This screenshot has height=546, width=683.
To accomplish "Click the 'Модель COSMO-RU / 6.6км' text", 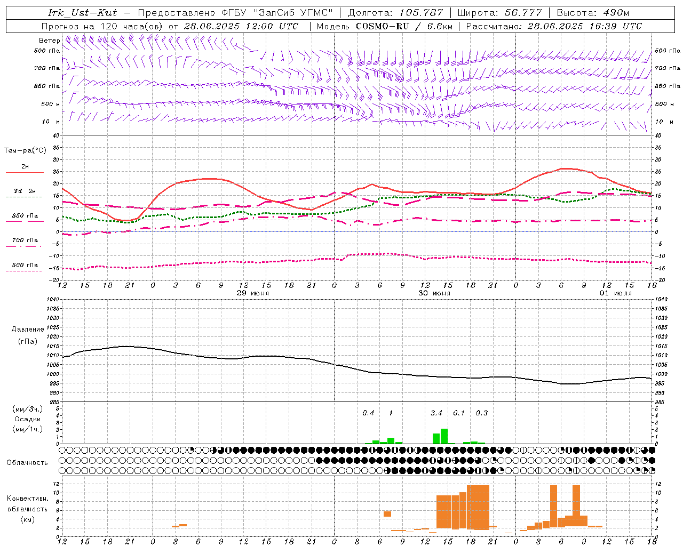I will pos(385,26).
